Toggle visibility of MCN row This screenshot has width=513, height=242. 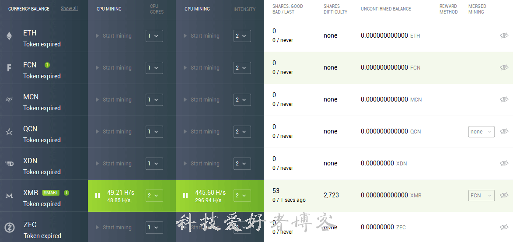pyautogui.click(x=504, y=99)
